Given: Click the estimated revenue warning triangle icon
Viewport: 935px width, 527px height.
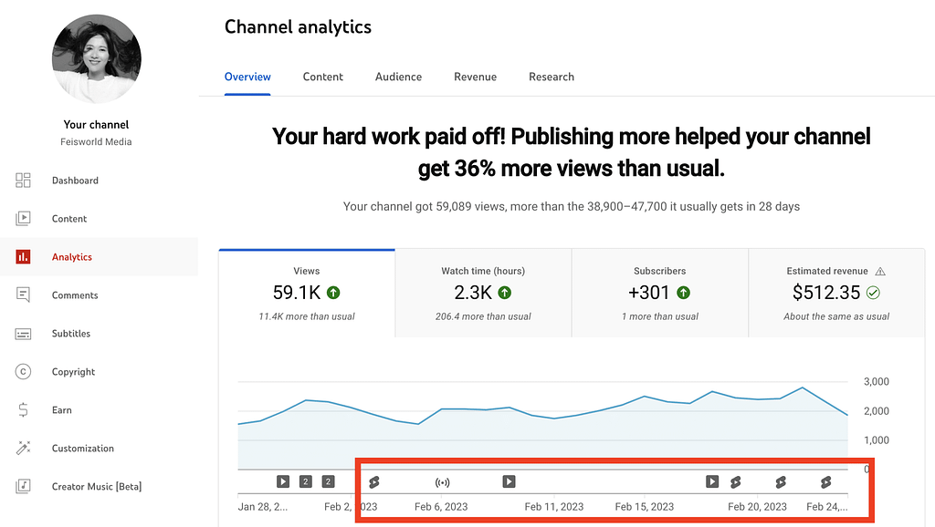Looking at the screenshot, I should click(880, 272).
